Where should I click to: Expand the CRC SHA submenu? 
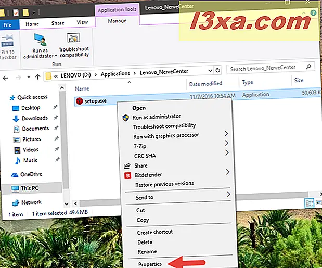tap(227, 152)
